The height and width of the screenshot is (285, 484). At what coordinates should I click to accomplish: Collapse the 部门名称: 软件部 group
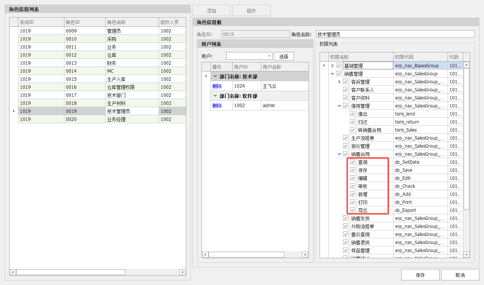point(215,96)
